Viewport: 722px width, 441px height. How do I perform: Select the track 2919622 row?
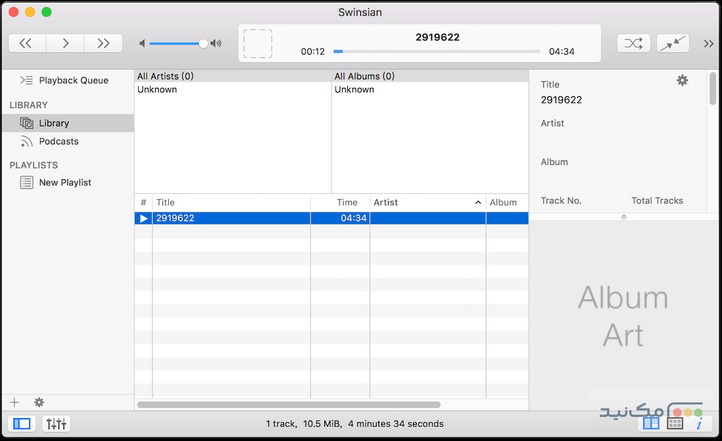click(241, 218)
